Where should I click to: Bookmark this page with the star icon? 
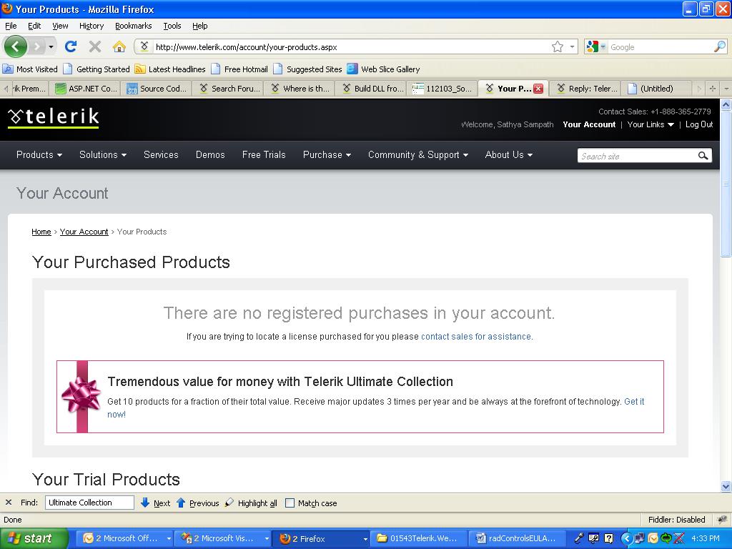tap(557, 46)
